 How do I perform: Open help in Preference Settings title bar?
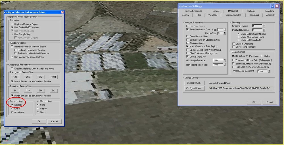(273, 6)
